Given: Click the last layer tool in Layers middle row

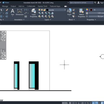Looking at the screenshot, I should (52, 13).
